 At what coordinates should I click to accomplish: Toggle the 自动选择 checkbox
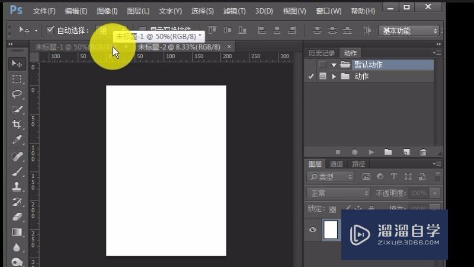(x=50, y=30)
